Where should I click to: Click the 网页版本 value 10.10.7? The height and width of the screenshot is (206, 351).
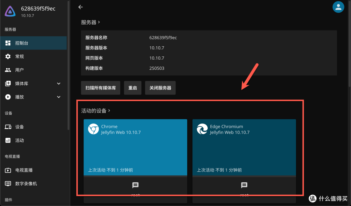[157, 58]
